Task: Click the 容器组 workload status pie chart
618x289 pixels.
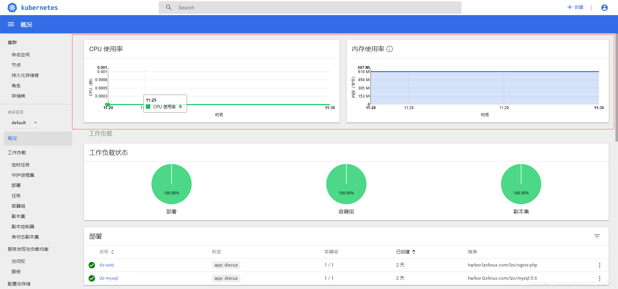Action: (x=346, y=184)
